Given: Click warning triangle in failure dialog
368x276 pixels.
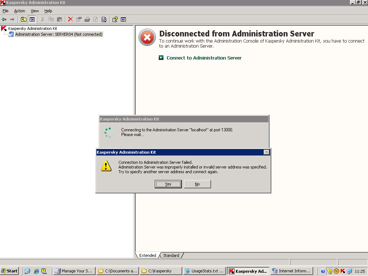Looking at the screenshot, I should pos(106,166).
